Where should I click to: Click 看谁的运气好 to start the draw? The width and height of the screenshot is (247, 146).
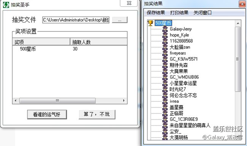(47, 114)
